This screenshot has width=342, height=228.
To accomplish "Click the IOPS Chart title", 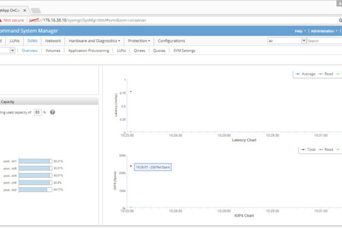I will tap(244, 216).
